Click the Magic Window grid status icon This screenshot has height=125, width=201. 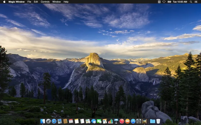[159, 2]
